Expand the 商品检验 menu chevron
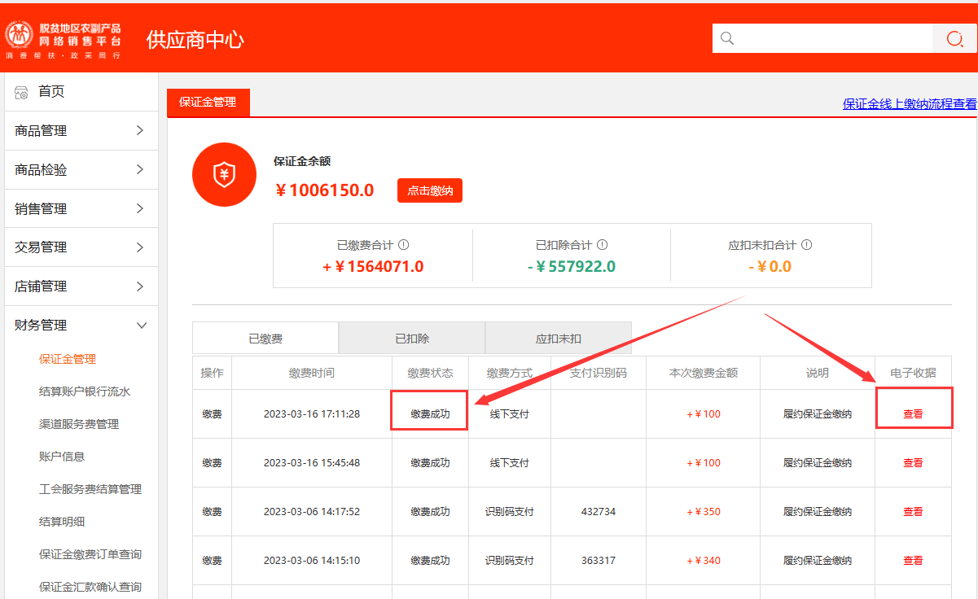Screen dimensions: 978x599 pos(140,169)
